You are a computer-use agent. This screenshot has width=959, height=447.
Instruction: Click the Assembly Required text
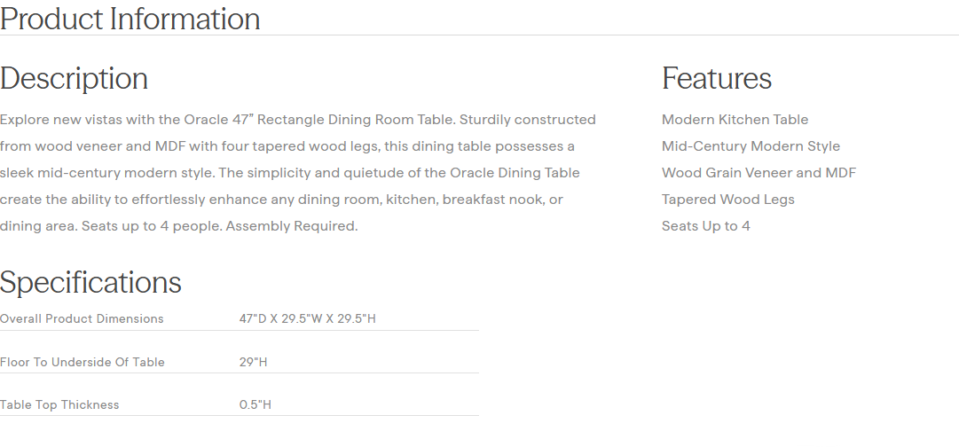[x=292, y=226]
